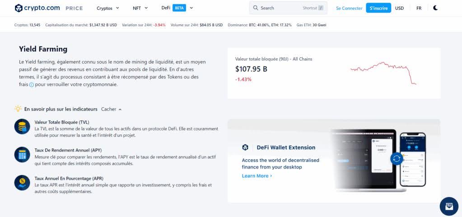Open the NFT dropdown menu

[x=140, y=8]
